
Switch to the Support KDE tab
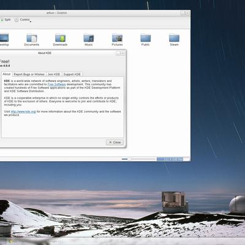(x=72, y=74)
